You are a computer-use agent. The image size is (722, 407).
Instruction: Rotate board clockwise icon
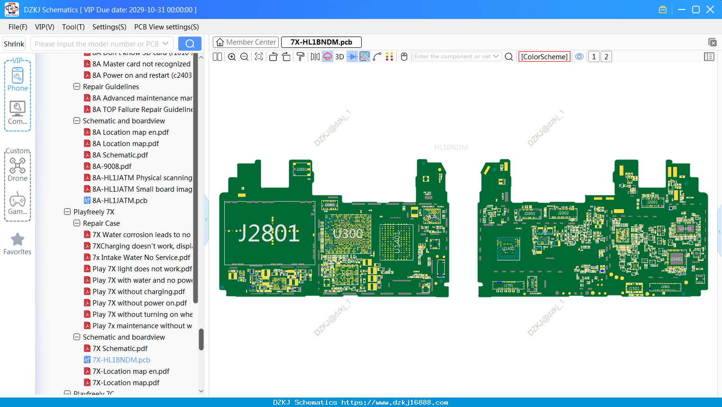(x=286, y=57)
